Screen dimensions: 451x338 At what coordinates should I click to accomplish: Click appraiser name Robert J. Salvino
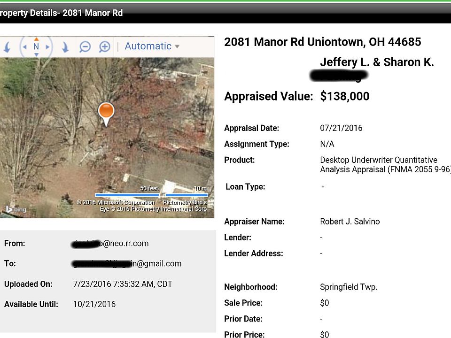tap(350, 222)
